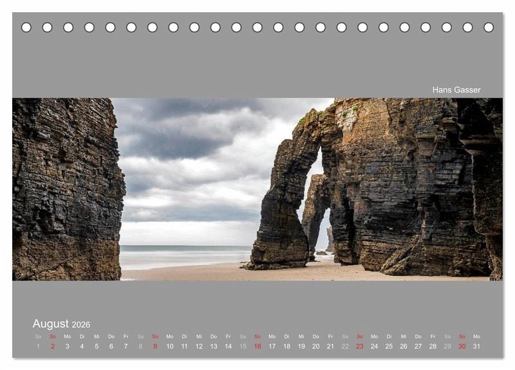Image resolution: width=515 pixels, height=370 pixels.
Task: Select the August 2026 month label
Action: click(61, 324)
